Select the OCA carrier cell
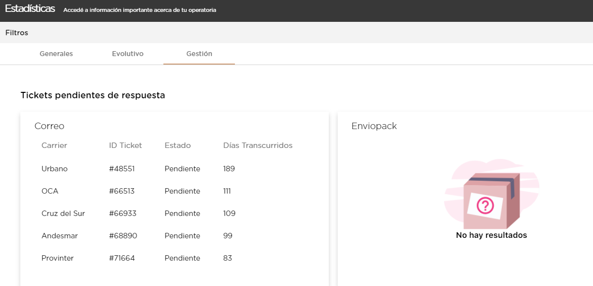Screen dimensions: 593x286 pyautogui.click(x=50, y=191)
